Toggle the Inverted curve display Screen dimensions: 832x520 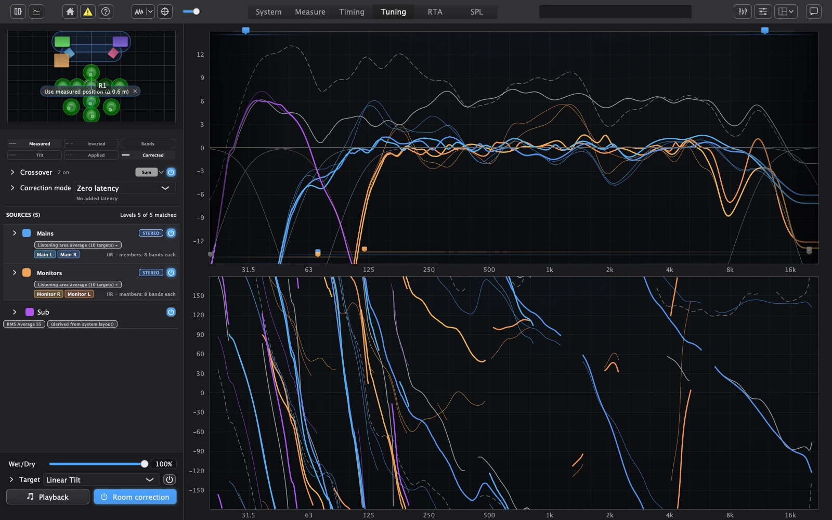coord(91,144)
